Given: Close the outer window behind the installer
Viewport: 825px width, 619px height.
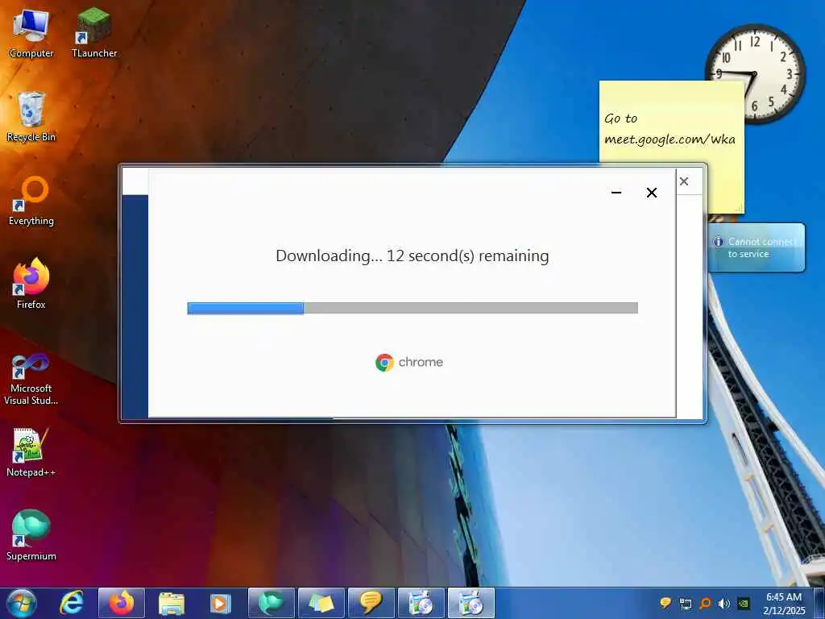Looking at the screenshot, I should pos(684,181).
